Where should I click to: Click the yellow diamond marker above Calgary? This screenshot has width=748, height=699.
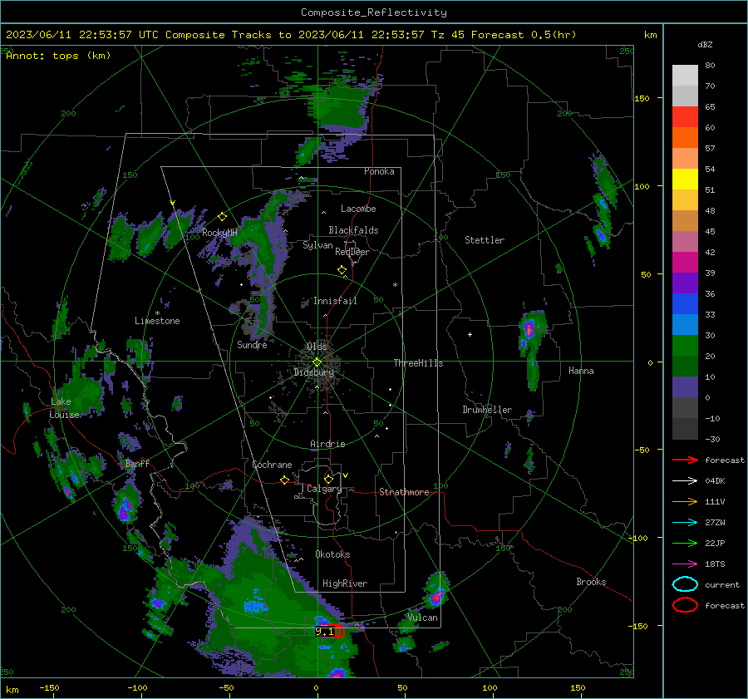[x=328, y=479]
